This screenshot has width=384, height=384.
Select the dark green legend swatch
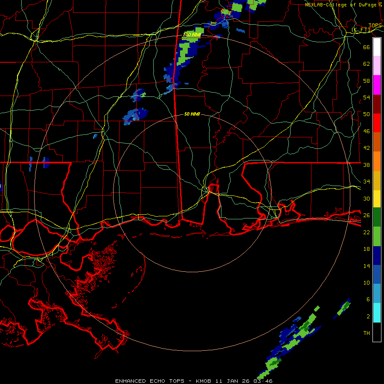pyautogui.click(x=377, y=217)
